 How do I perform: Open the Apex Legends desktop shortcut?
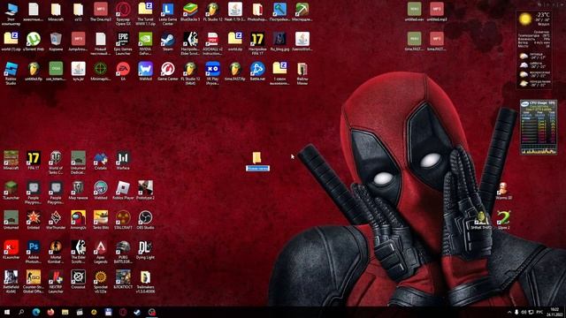[x=101, y=252]
